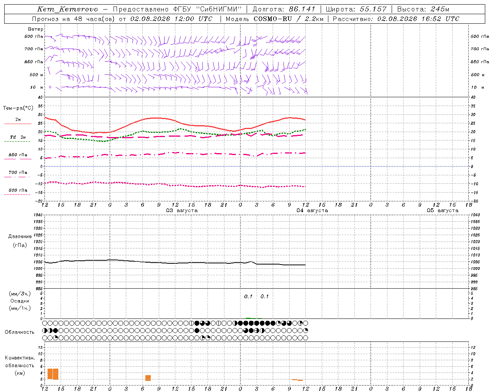Click the 04 августа date label
491x392 pixels.
pyautogui.click(x=312, y=210)
